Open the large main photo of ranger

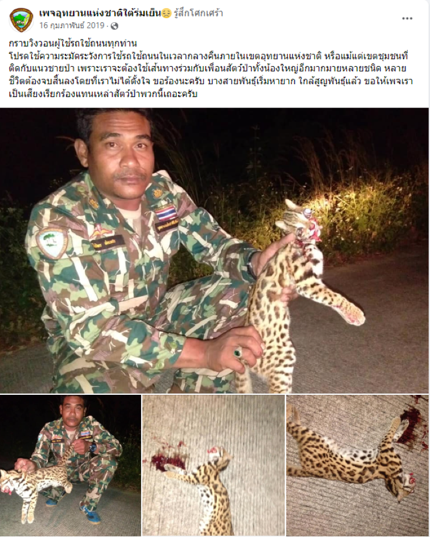tap(214, 250)
